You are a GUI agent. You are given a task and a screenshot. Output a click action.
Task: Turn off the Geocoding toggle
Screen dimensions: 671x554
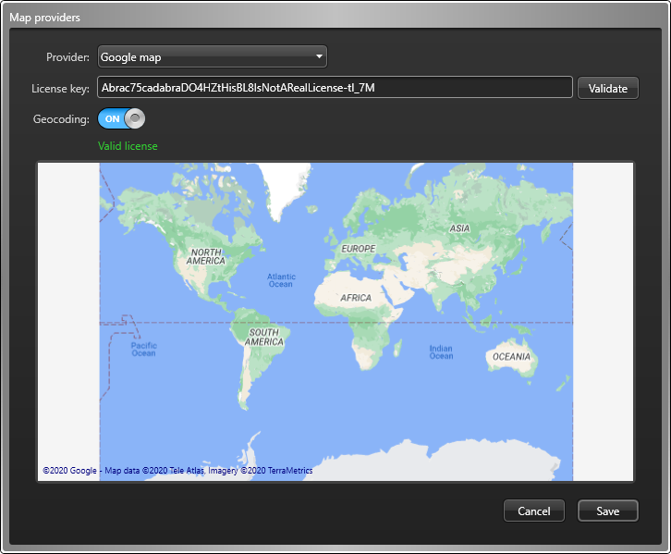tap(121, 118)
